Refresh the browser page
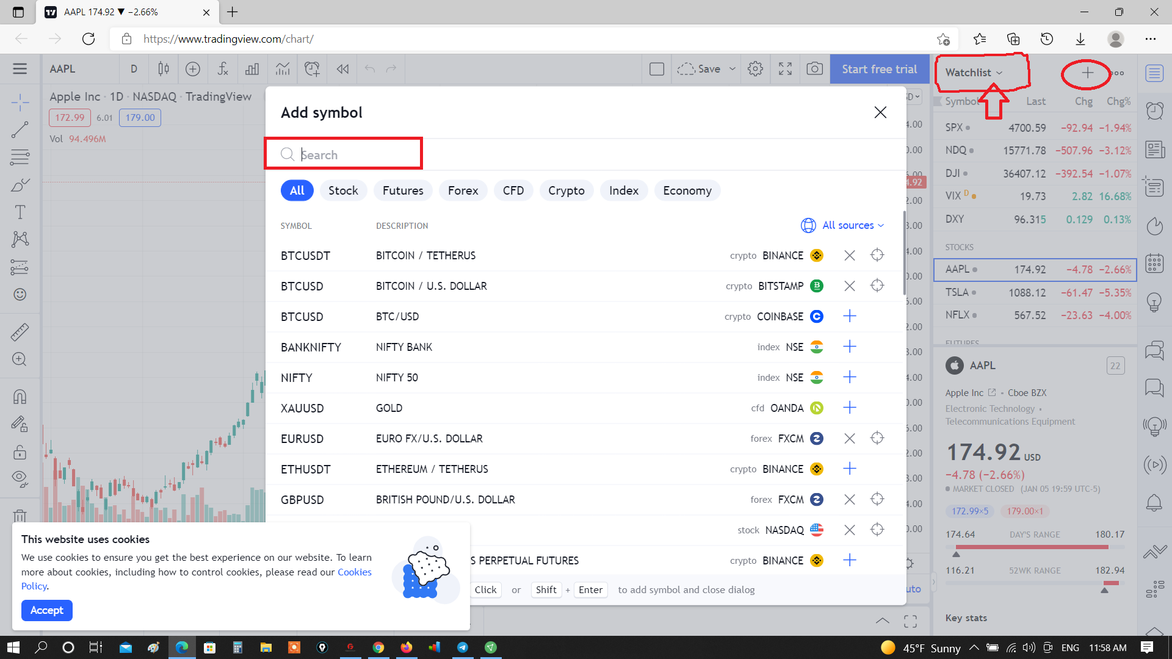This screenshot has height=659, width=1172. point(89,39)
